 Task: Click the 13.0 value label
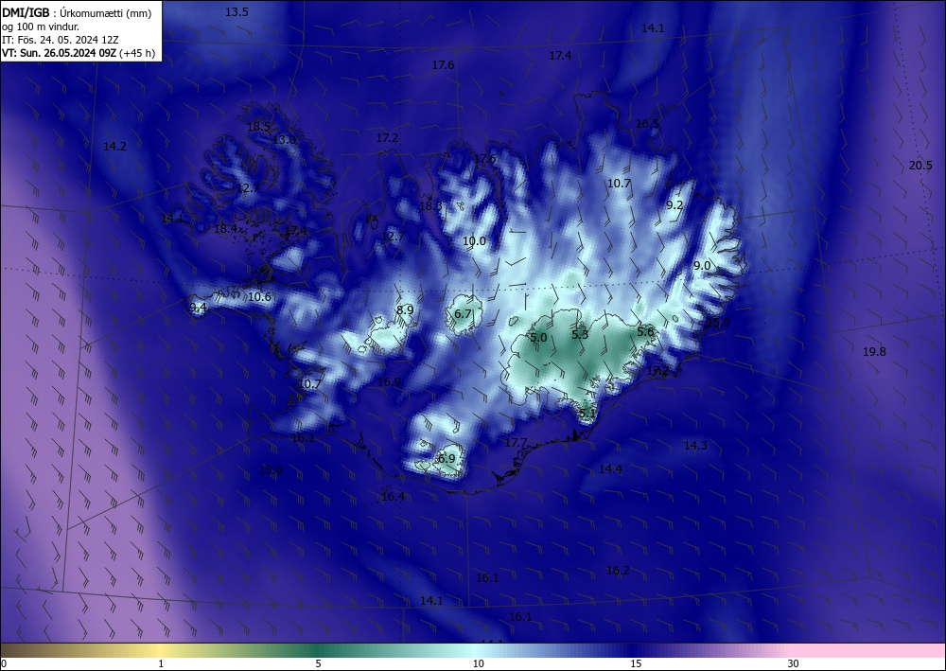click(284, 139)
